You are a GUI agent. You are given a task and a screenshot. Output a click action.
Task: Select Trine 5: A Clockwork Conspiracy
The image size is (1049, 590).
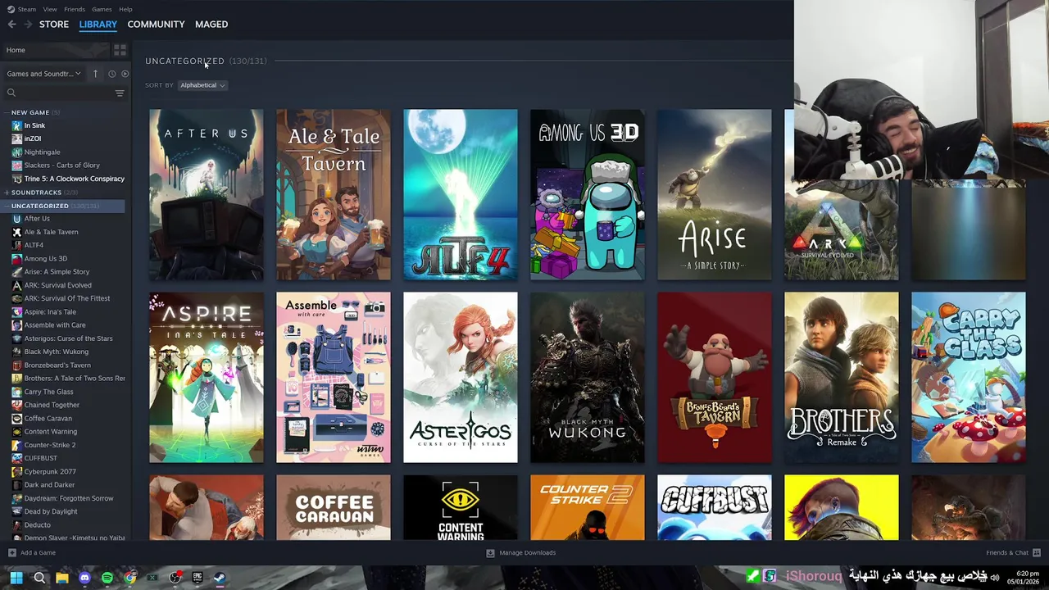tap(75, 179)
